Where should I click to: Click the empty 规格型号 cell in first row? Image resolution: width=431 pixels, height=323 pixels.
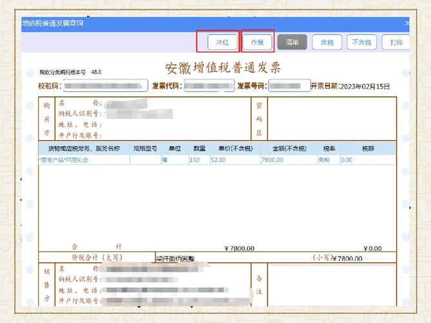pos(145,160)
